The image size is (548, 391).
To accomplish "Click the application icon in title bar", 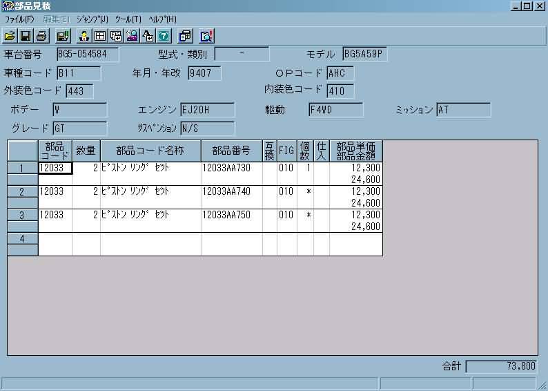I will [7, 6].
